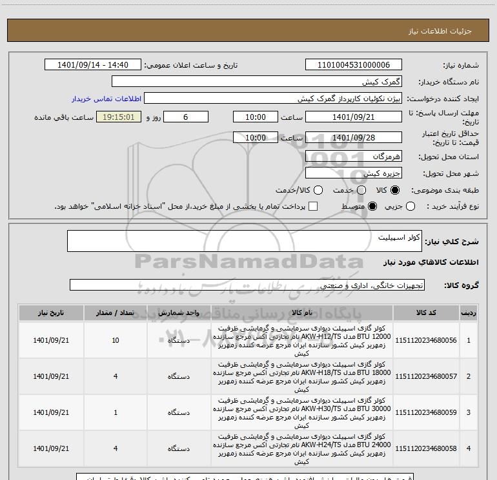Click the delivery province field هرمزگان
This screenshot has width=497, height=480.
(x=354, y=157)
